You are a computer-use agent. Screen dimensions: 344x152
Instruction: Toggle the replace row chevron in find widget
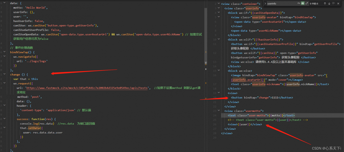tap(265, 3)
